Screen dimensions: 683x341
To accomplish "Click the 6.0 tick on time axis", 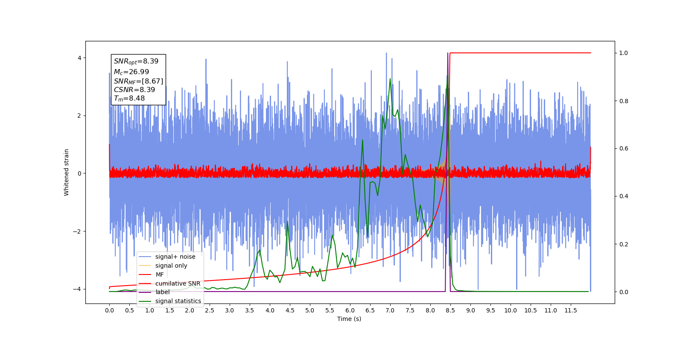I will [x=350, y=310].
